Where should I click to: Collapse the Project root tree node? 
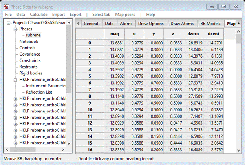tap(9, 23)
